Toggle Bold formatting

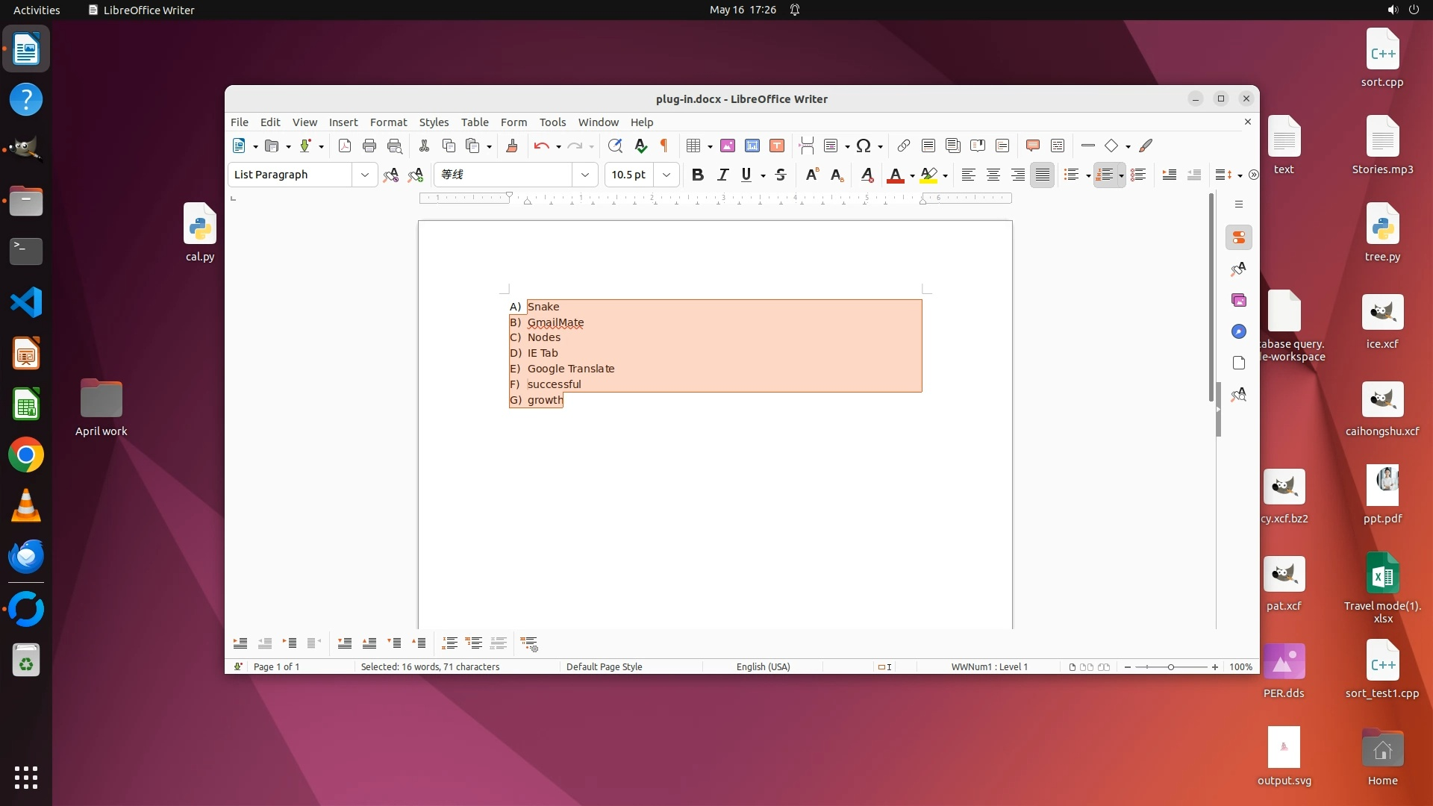click(697, 175)
